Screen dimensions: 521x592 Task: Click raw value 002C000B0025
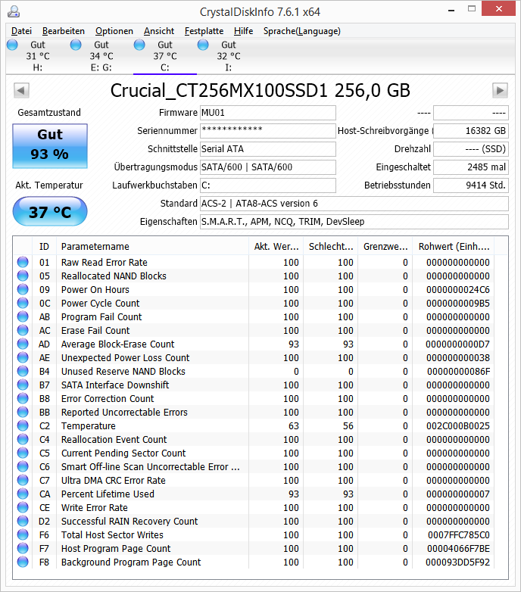click(458, 426)
